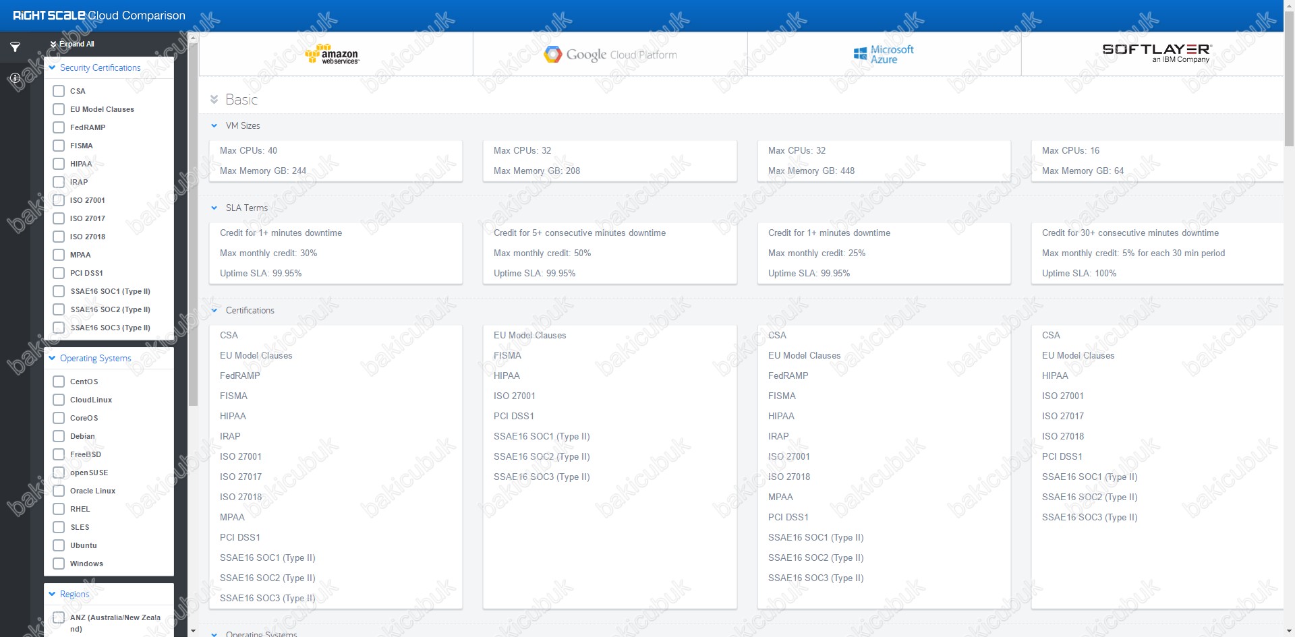Check the SSAE16 SOC2 (Type II) checkbox

[59, 309]
